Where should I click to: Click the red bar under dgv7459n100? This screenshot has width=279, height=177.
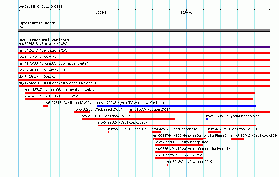144,80
